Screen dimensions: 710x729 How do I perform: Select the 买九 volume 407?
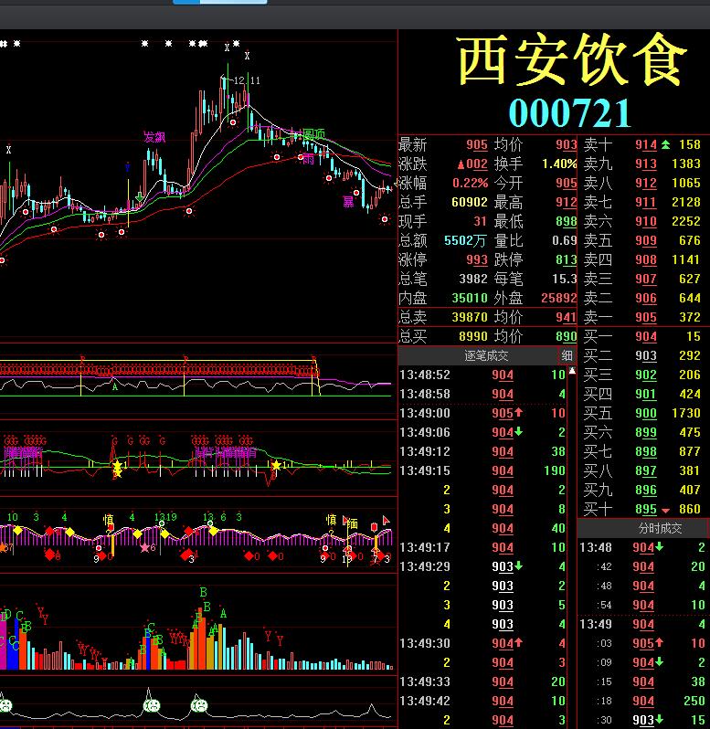pos(689,490)
